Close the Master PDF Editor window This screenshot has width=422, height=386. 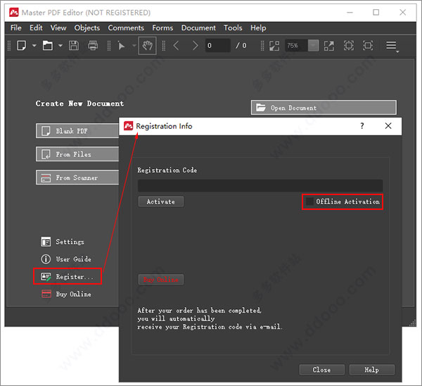tap(402, 13)
